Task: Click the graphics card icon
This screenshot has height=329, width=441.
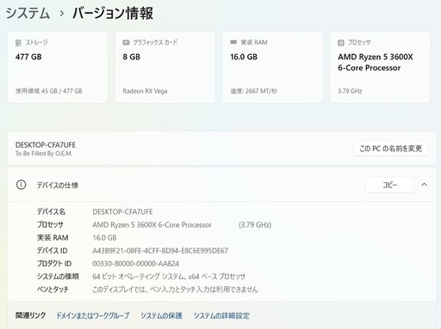Action: coord(126,42)
